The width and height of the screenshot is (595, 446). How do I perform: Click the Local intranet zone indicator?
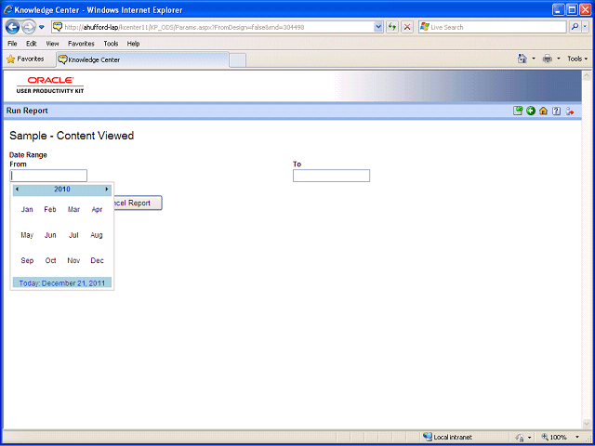click(x=447, y=437)
